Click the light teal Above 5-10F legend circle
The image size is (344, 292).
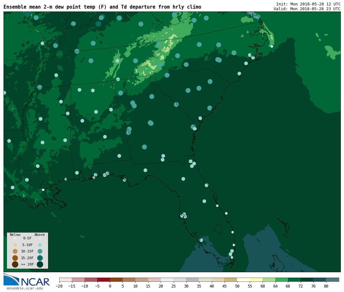tap(40, 245)
